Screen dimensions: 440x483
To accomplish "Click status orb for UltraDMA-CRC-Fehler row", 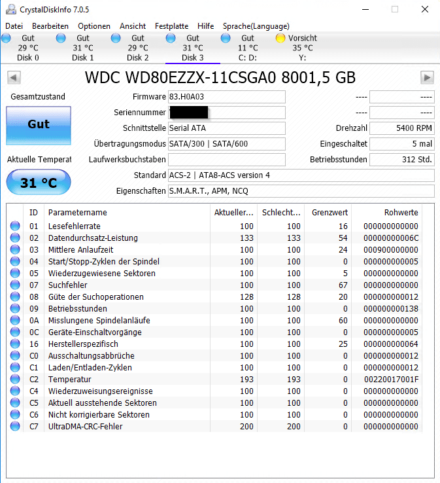I will pyautogui.click(x=15, y=426).
